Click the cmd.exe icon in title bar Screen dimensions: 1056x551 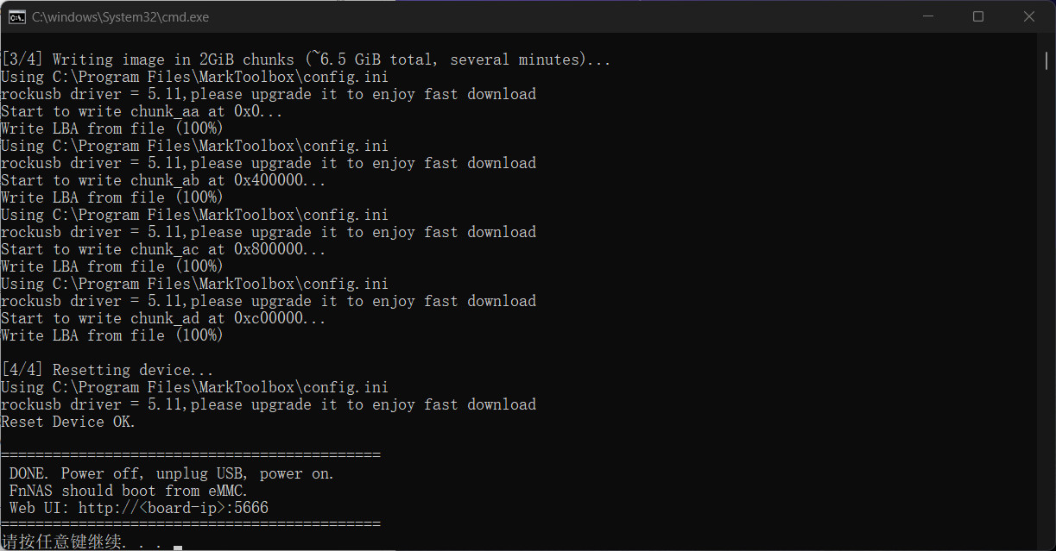[x=16, y=16]
